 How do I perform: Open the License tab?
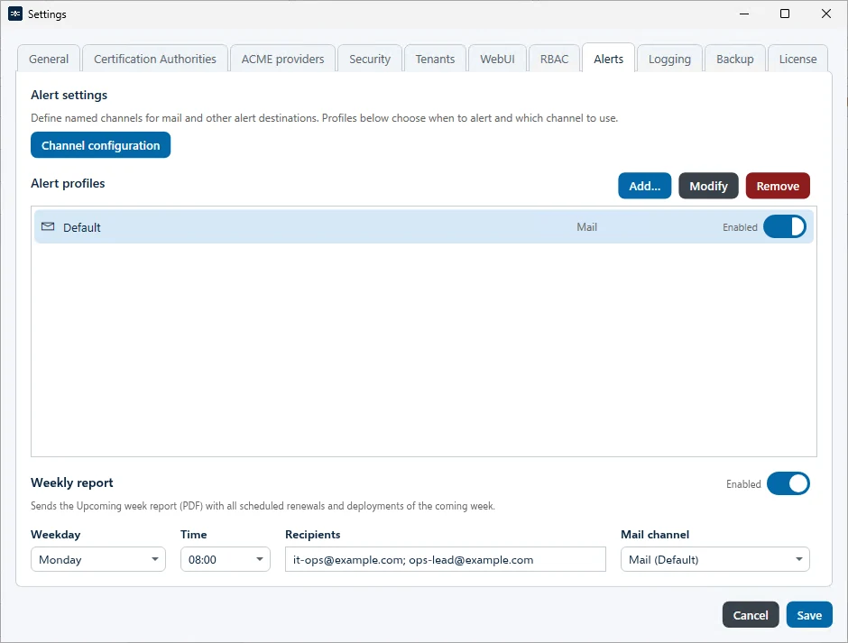(797, 59)
